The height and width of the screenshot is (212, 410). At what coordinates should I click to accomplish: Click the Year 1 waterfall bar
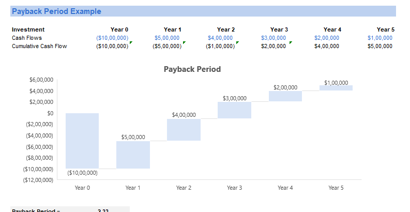coord(133,155)
